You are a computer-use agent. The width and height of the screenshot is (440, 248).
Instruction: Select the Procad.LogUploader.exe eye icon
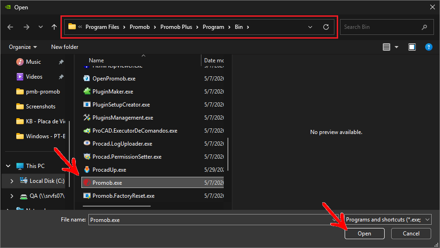tap(87, 143)
